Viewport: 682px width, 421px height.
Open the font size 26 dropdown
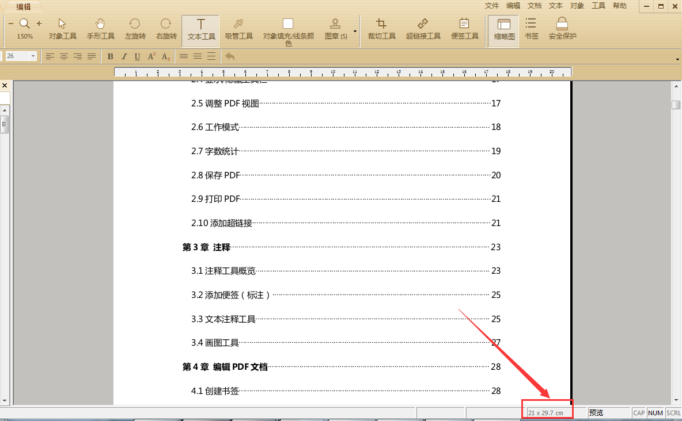33,56
